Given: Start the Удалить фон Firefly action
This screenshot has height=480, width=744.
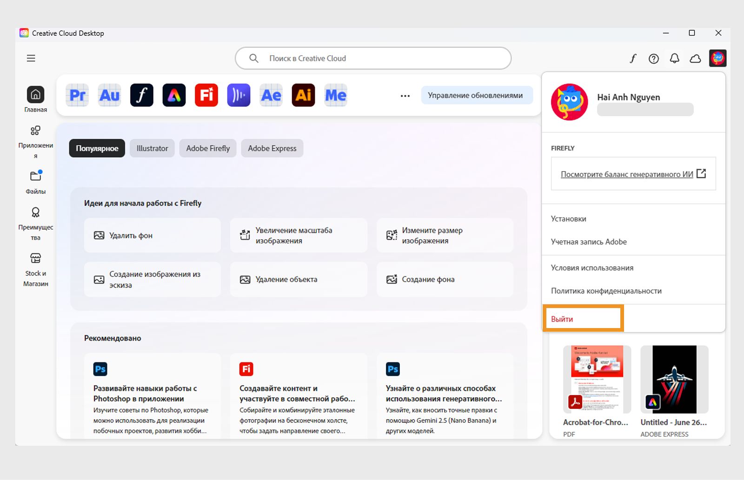Looking at the screenshot, I should 153,236.
